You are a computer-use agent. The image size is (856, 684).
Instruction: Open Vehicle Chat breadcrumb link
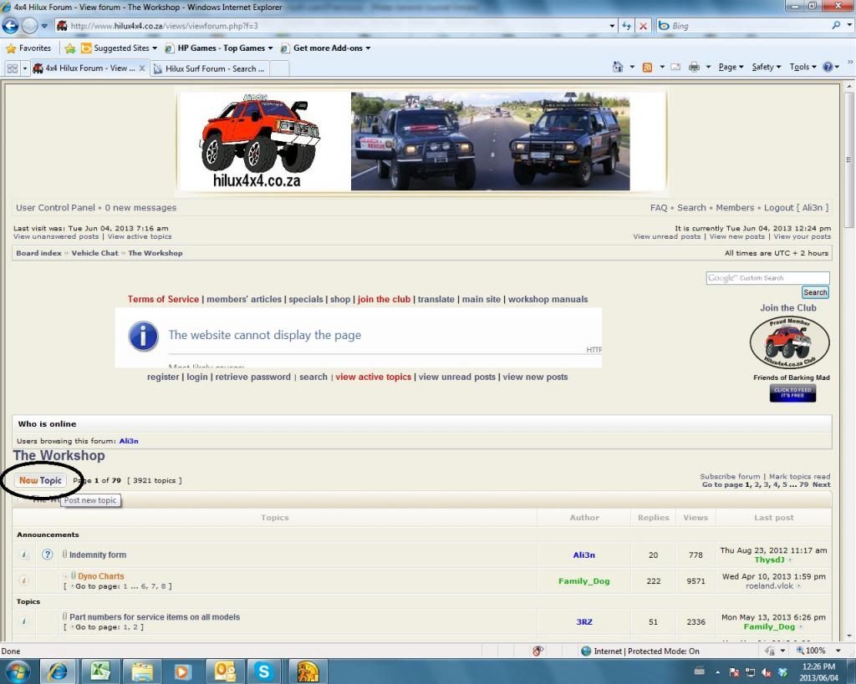click(95, 253)
